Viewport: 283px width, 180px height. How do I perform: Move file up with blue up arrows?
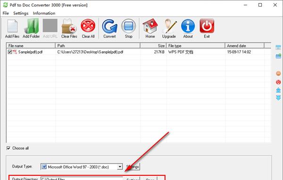278,90
